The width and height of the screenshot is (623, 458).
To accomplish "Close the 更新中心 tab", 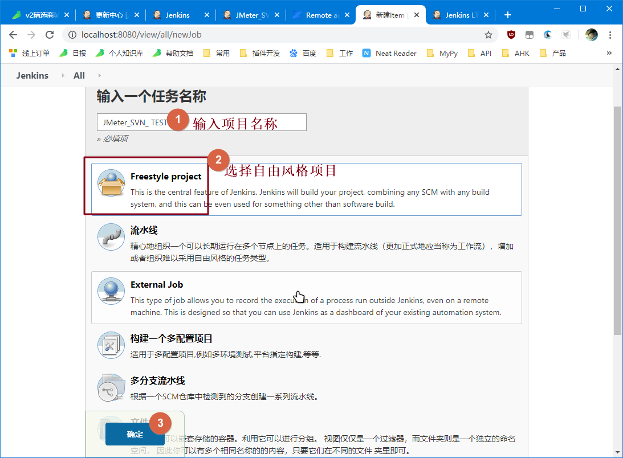I will click(x=137, y=15).
